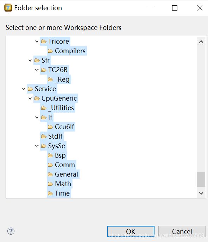This screenshot has width=208, height=242.
Task: Collapse the Sfr tree node
Action: (30, 60)
